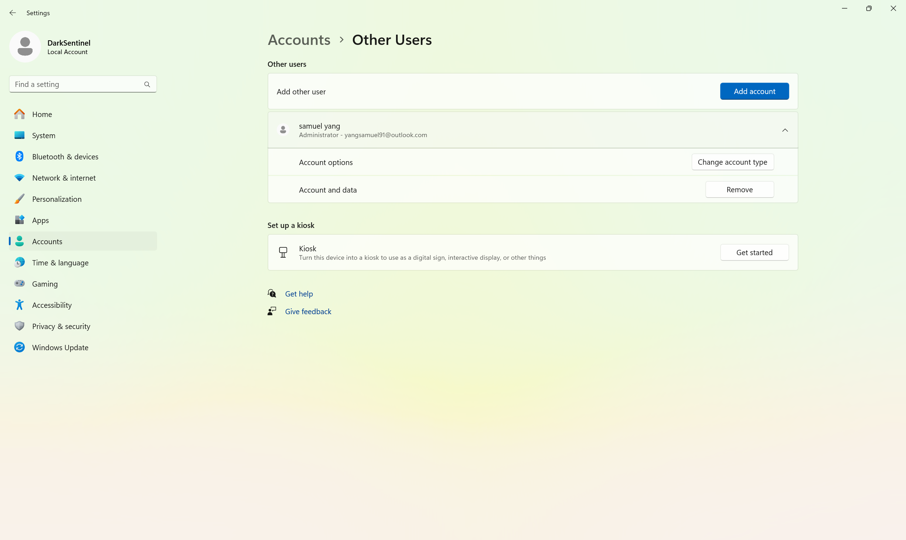
Task: Click the Accessibility figure icon
Action: [19, 305]
